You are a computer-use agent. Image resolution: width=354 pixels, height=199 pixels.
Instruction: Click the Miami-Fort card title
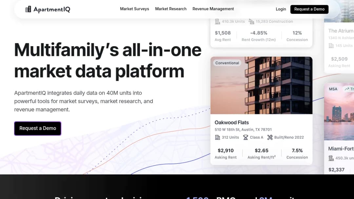(341, 149)
